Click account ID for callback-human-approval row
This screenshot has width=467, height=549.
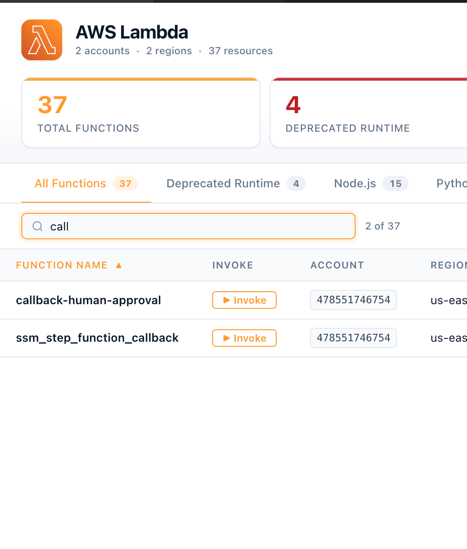click(x=353, y=300)
